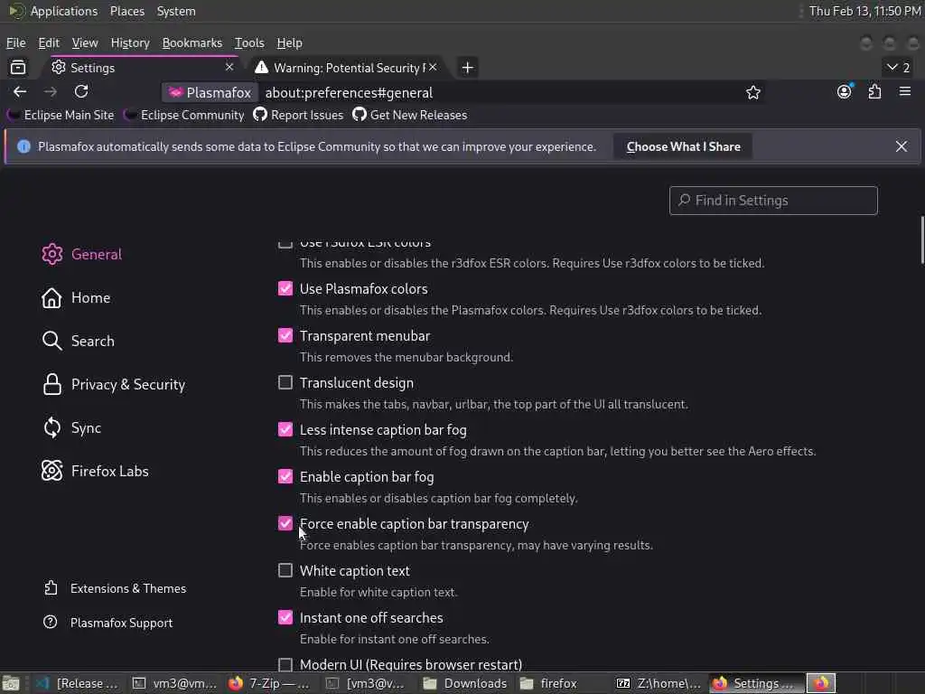Click the Plasmafox identity badge in URL bar
Image resolution: width=925 pixels, height=694 pixels.
(210, 93)
